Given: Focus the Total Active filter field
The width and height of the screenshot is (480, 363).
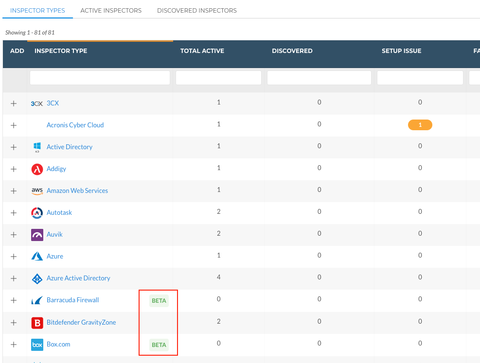Looking at the screenshot, I should click(218, 78).
